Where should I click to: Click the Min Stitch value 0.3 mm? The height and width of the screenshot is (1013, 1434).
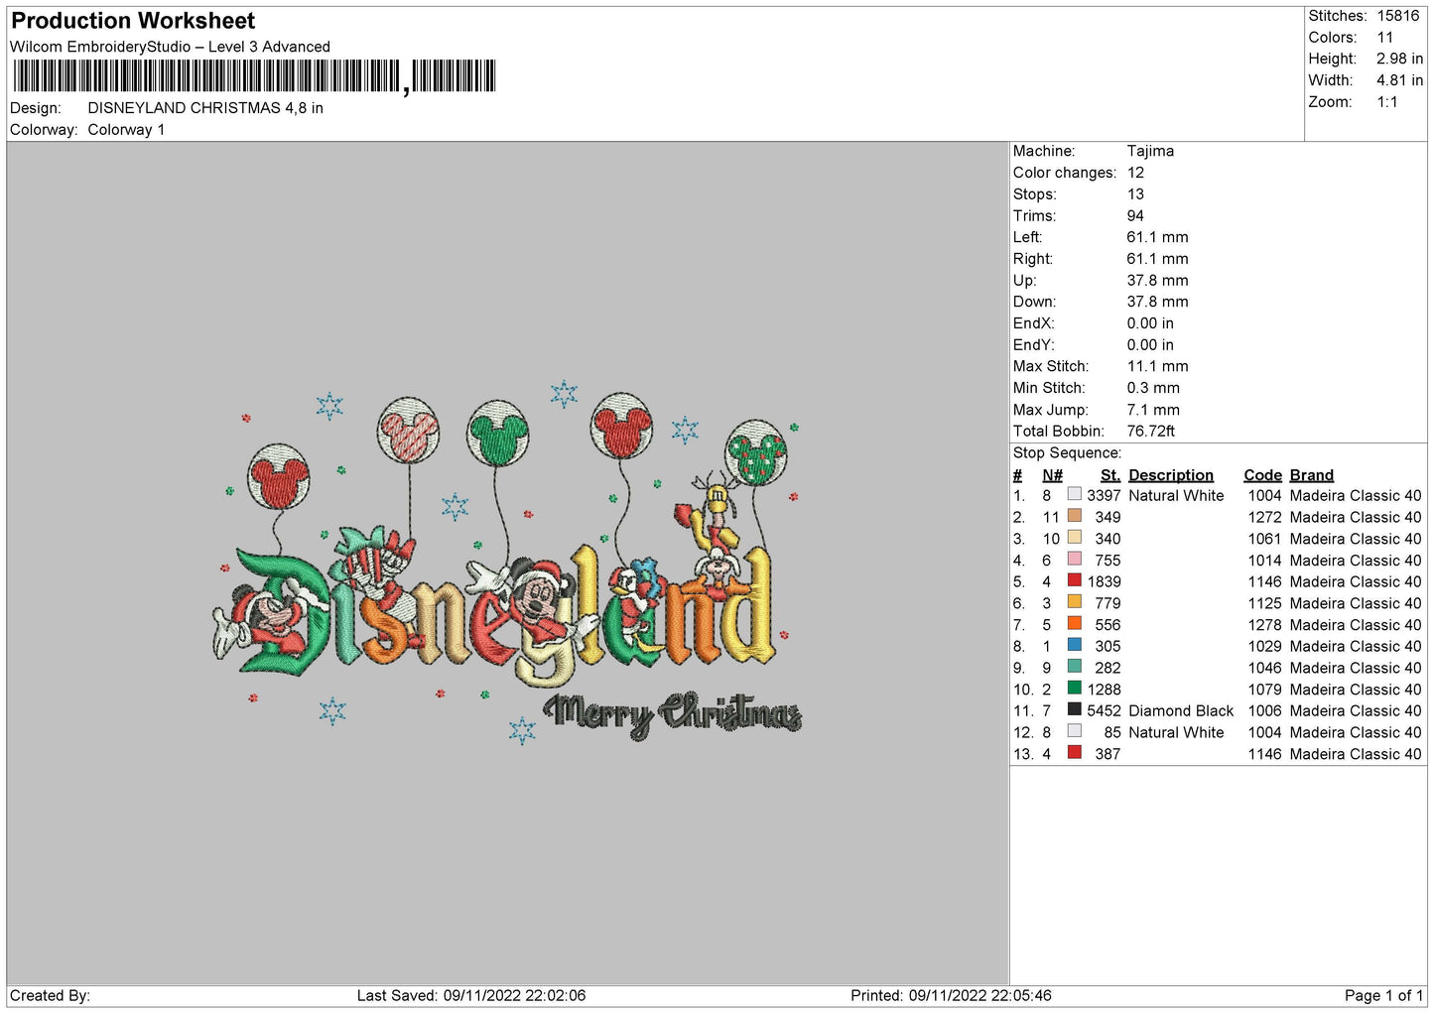click(1153, 388)
